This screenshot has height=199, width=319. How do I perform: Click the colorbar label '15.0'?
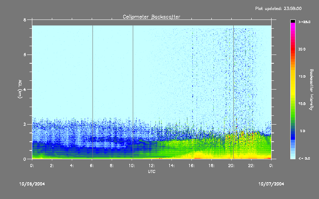pyautogui.click(x=302, y=76)
